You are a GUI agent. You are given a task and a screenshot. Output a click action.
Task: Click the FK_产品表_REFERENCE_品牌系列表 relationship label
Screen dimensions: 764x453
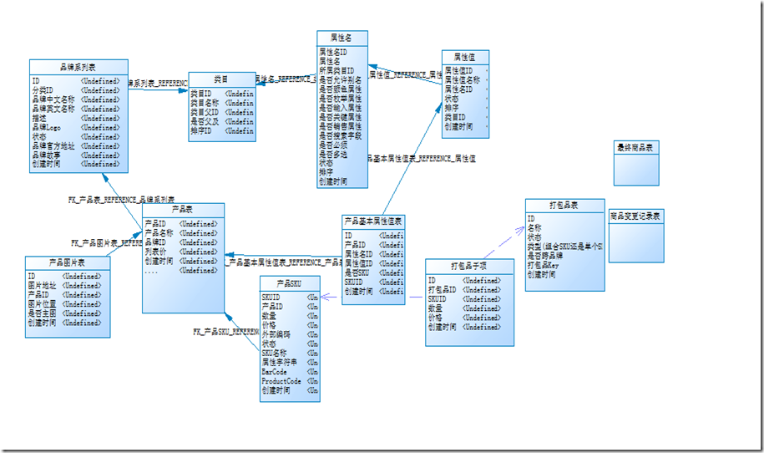(121, 200)
